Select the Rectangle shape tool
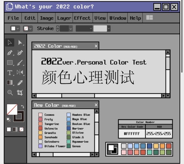Image resolution: width=184 pixels, height=164 pixels. 10,63
